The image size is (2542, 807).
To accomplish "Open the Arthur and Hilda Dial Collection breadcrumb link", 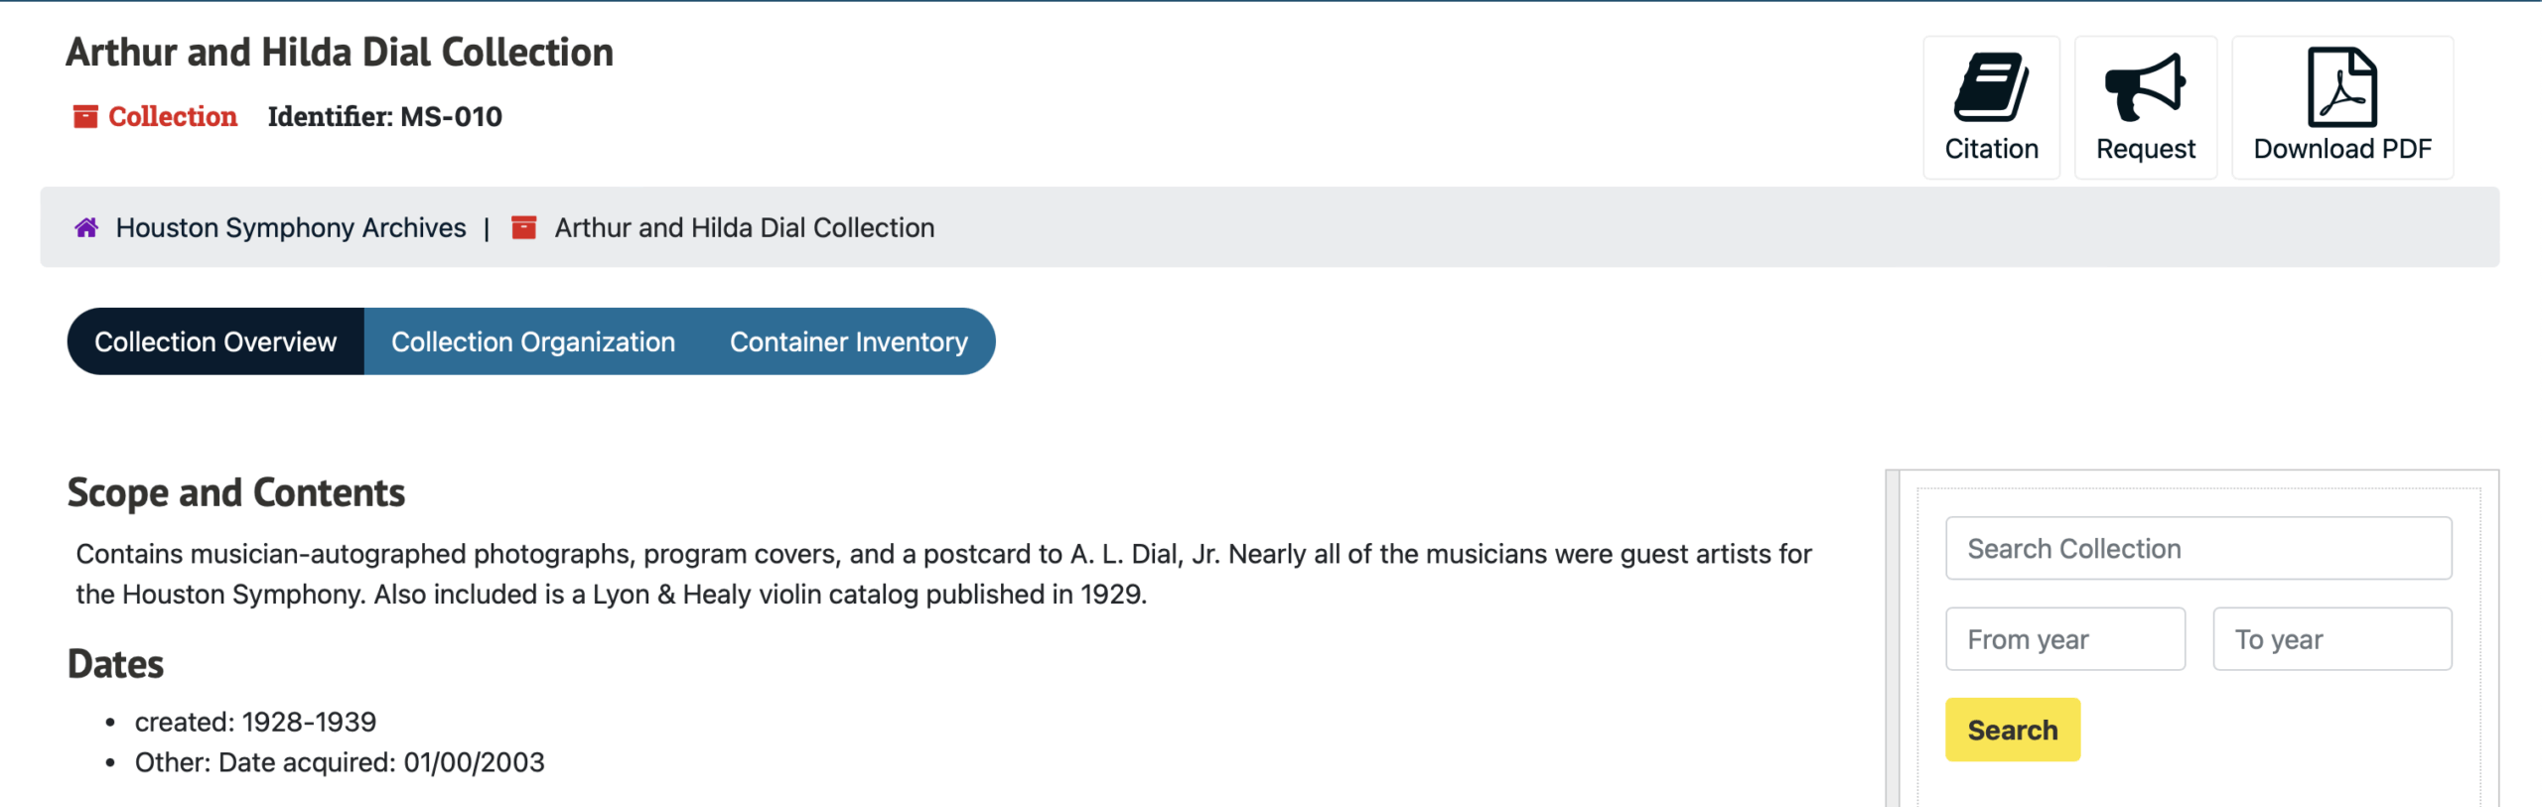I will click(x=744, y=228).
